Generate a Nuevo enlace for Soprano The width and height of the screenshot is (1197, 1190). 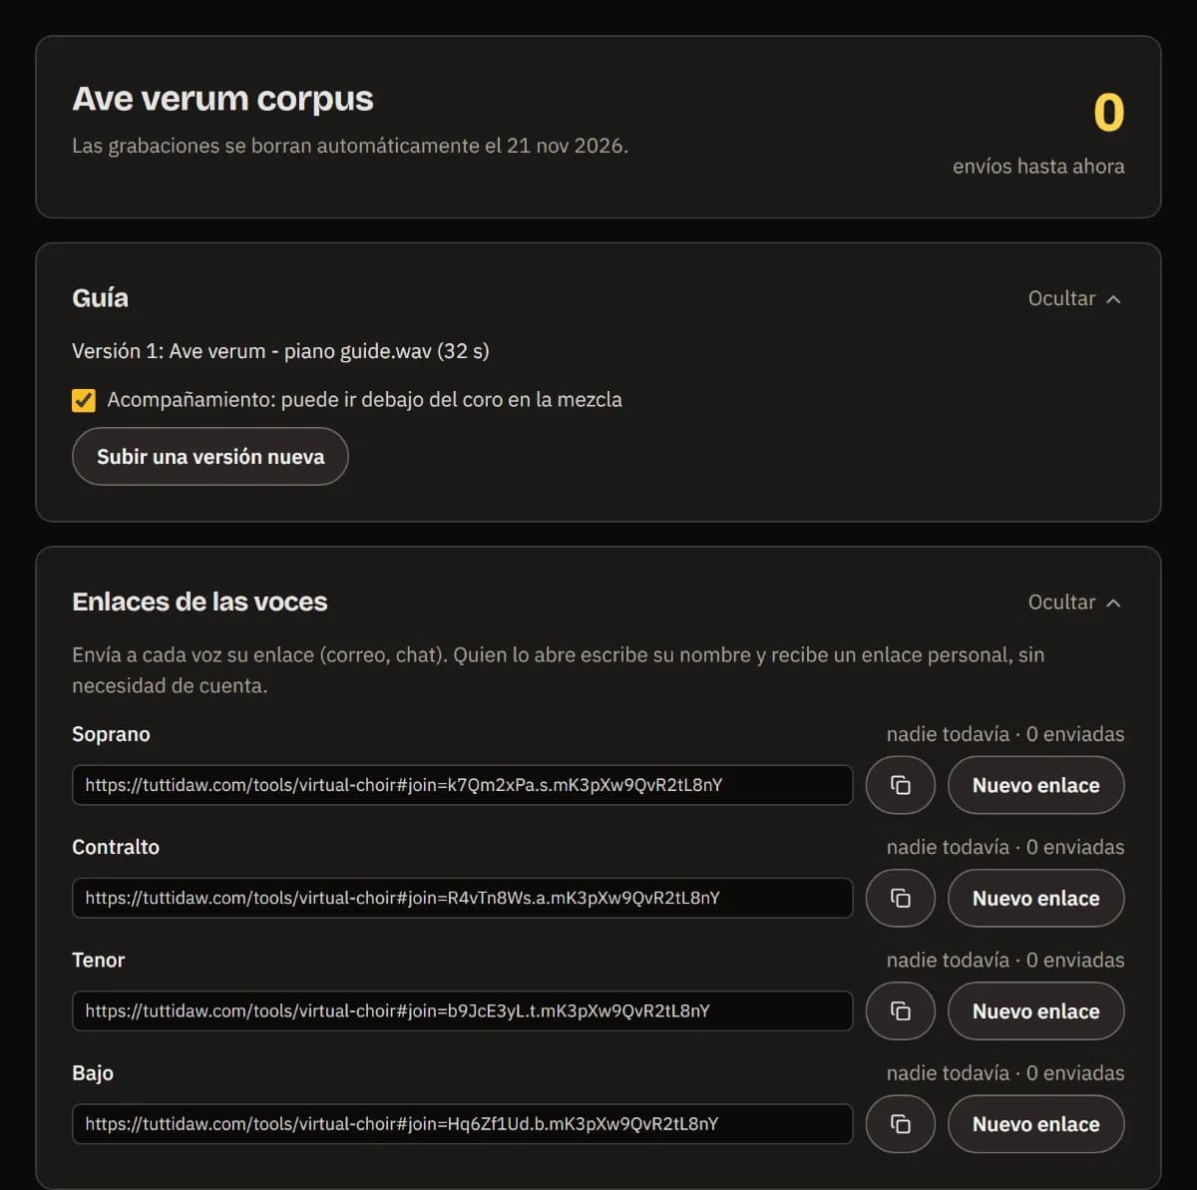pyautogui.click(x=1035, y=785)
